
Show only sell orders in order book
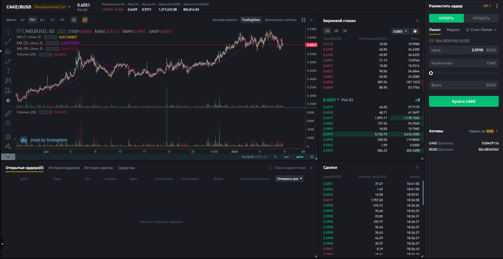[344, 31]
